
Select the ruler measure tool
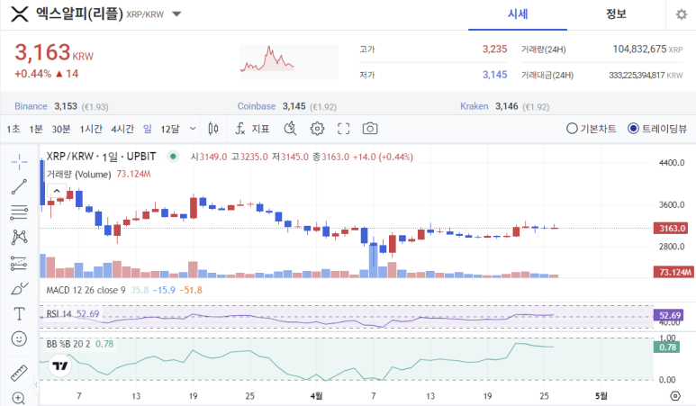coord(19,373)
